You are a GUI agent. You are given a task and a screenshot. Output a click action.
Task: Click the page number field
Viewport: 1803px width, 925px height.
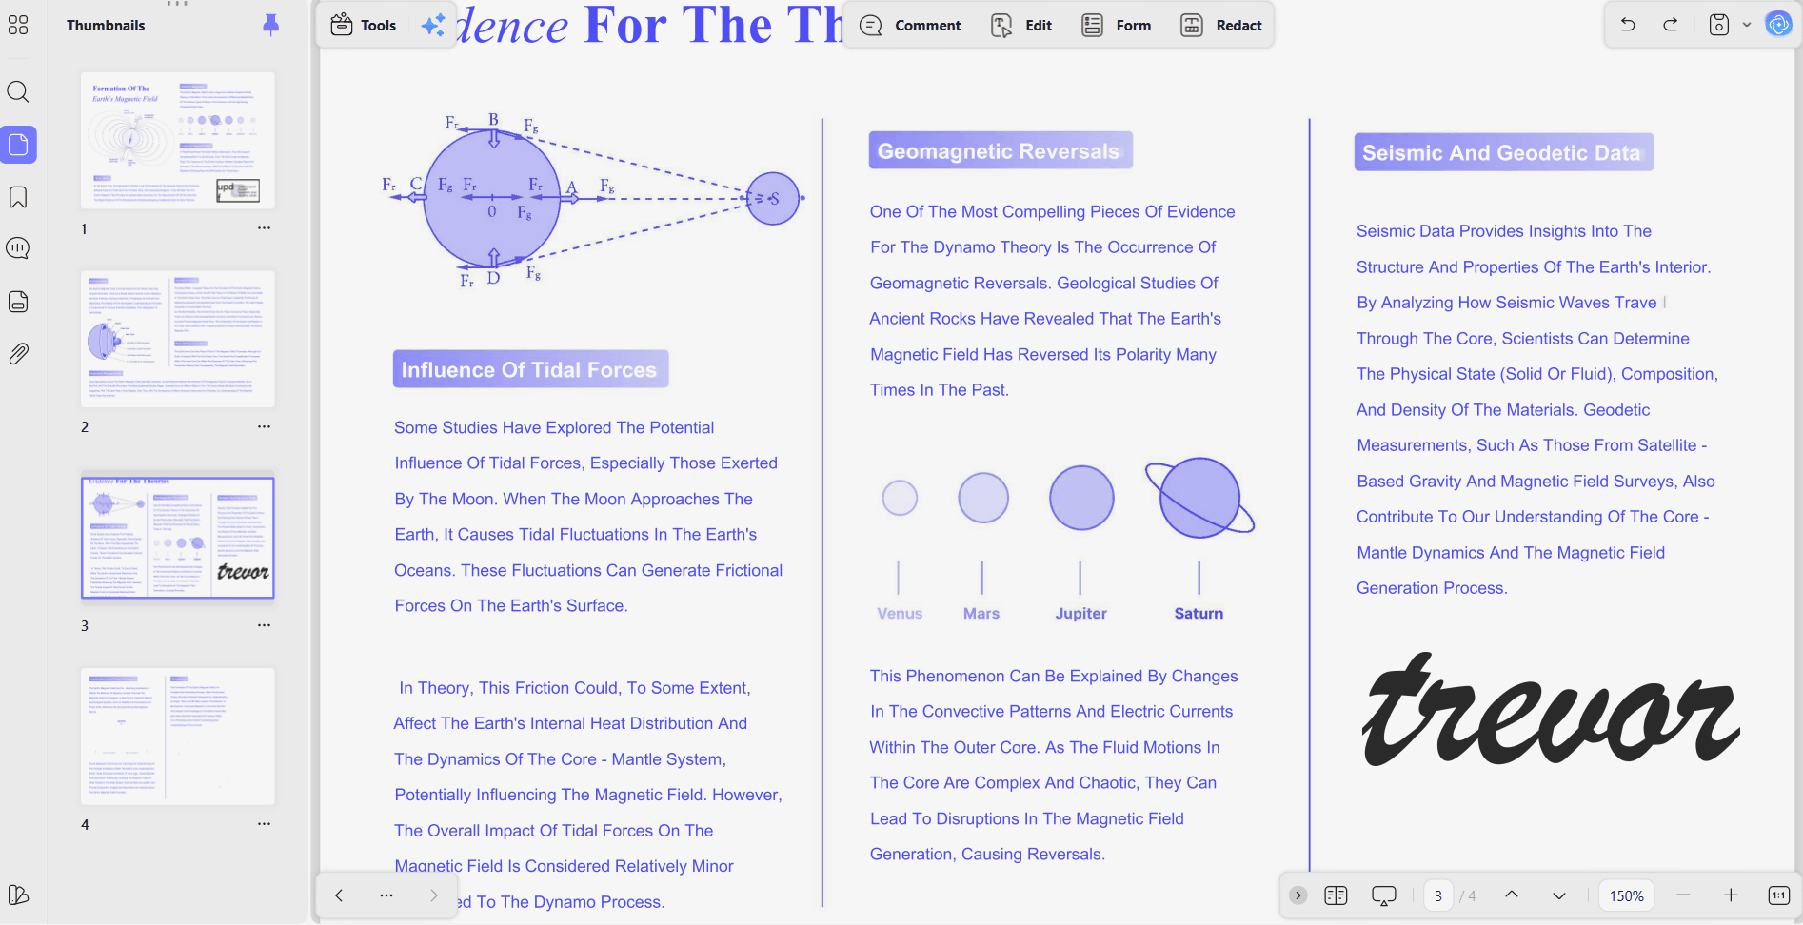point(1438,895)
